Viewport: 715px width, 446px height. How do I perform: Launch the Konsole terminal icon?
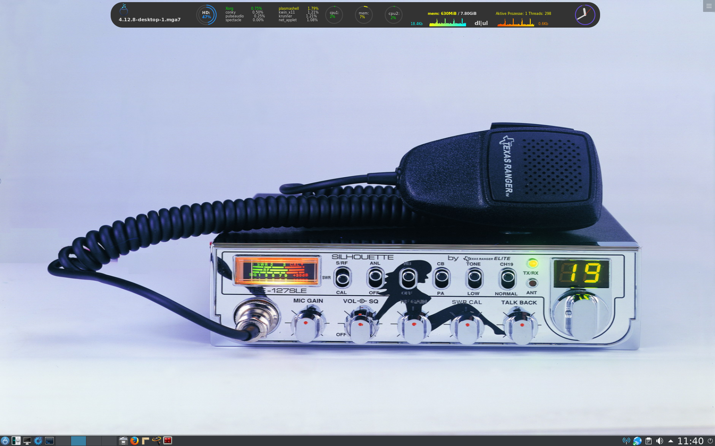[49, 441]
